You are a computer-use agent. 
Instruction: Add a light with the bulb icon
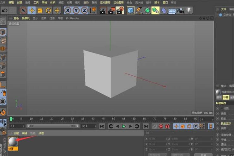(189, 10)
